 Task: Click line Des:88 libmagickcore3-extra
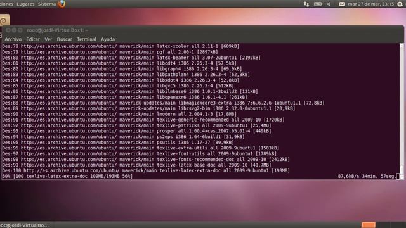pyautogui.click(x=164, y=103)
